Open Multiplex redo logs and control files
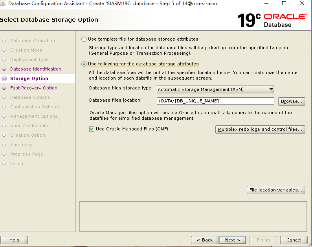The image size is (312, 247). pyautogui.click(x=260, y=129)
